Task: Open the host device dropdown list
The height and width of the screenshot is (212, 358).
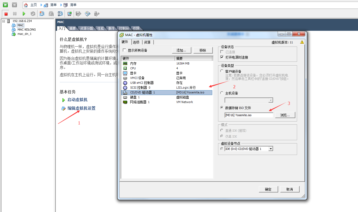Action: coord(270,100)
